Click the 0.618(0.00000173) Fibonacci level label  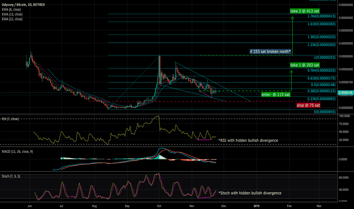point(321,78)
